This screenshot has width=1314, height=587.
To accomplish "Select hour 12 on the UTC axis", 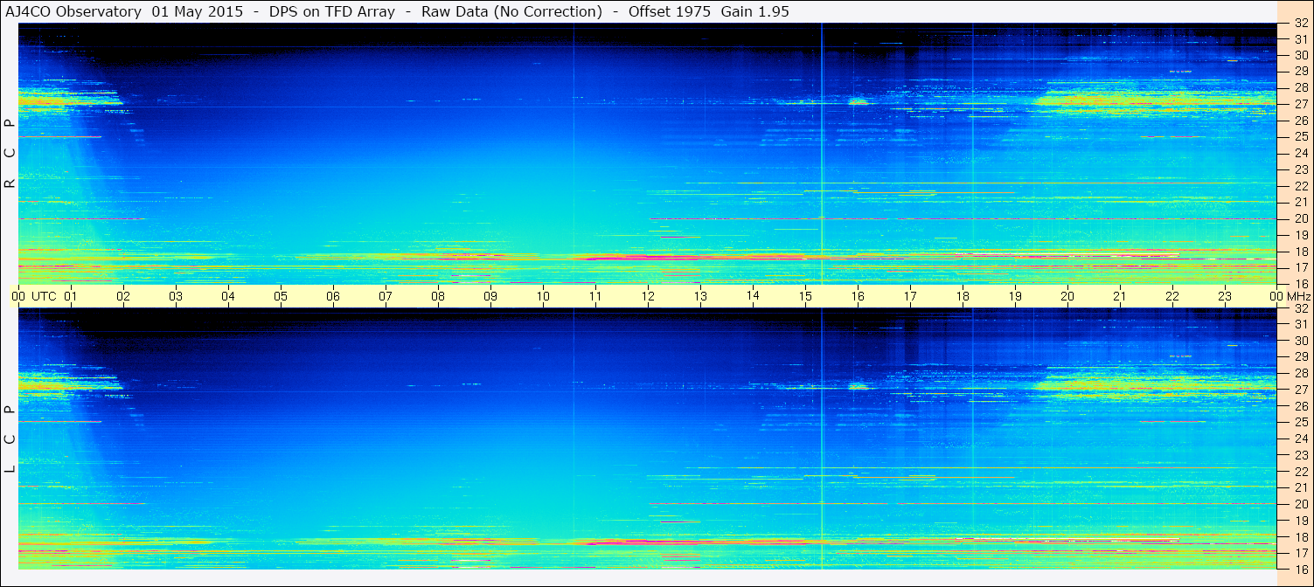I will point(648,296).
